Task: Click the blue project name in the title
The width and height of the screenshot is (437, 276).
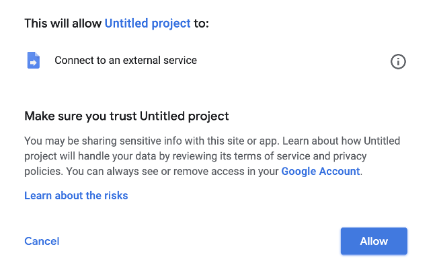Action: coord(147,24)
